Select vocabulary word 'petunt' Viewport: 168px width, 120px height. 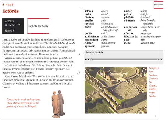pos(128,14)
